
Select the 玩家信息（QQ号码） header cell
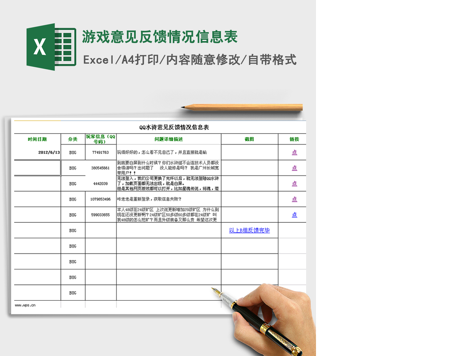(x=101, y=139)
